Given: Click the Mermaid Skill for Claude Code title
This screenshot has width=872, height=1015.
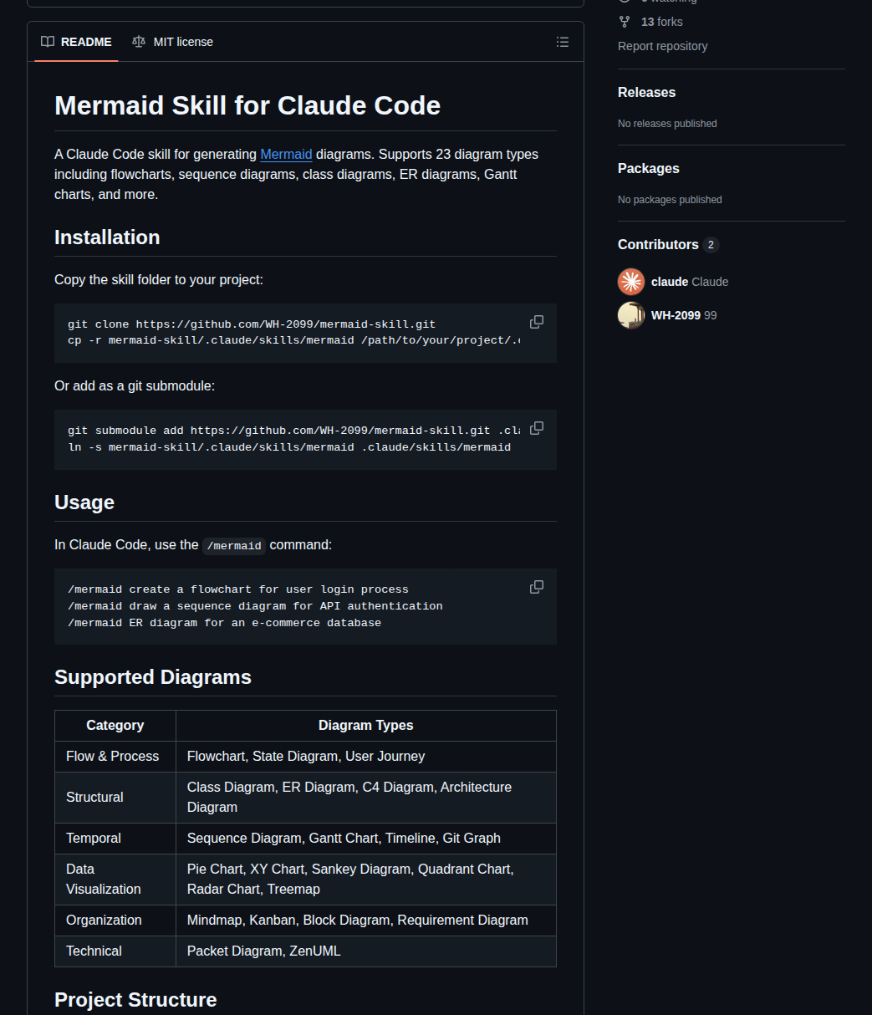Looking at the screenshot, I should [247, 106].
